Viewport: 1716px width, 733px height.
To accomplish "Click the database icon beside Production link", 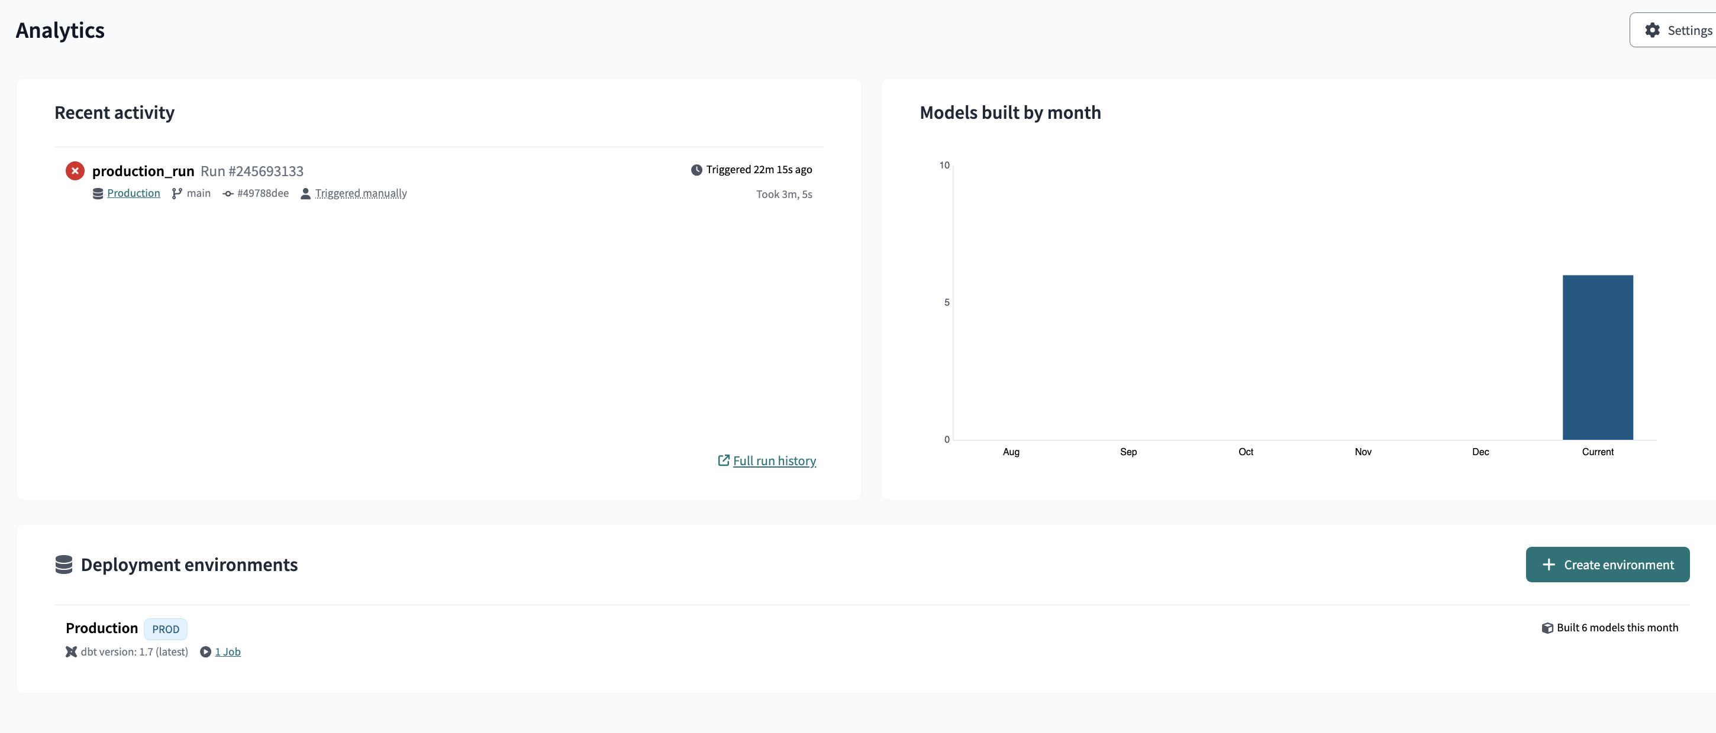I will 98,194.
